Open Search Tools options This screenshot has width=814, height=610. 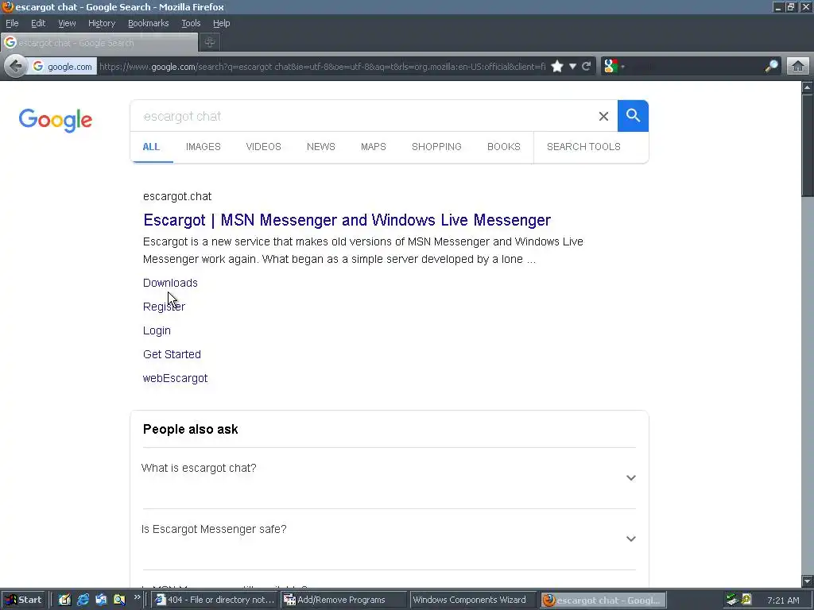click(583, 147)
